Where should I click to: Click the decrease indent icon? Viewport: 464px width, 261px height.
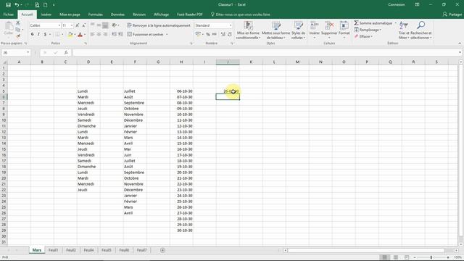(x=114, y=34)
